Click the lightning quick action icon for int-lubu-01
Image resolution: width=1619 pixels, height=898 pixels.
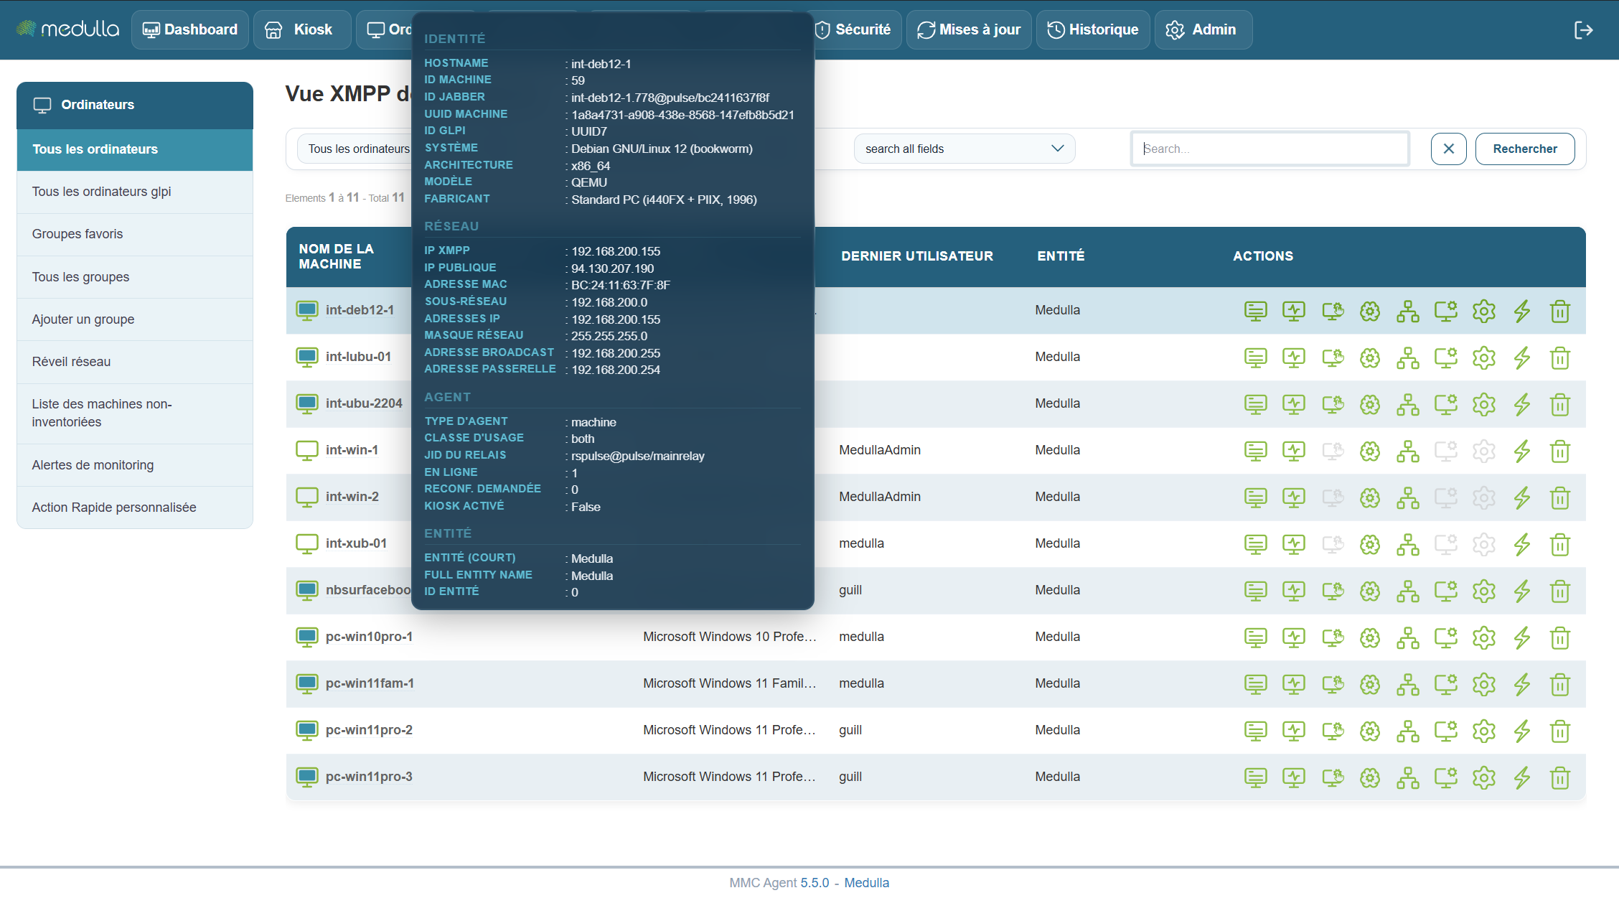(1521, 357)
